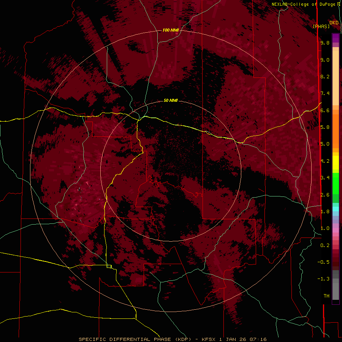
Task: Click the 4.2 value on the scale
Action: pos(325,161)
